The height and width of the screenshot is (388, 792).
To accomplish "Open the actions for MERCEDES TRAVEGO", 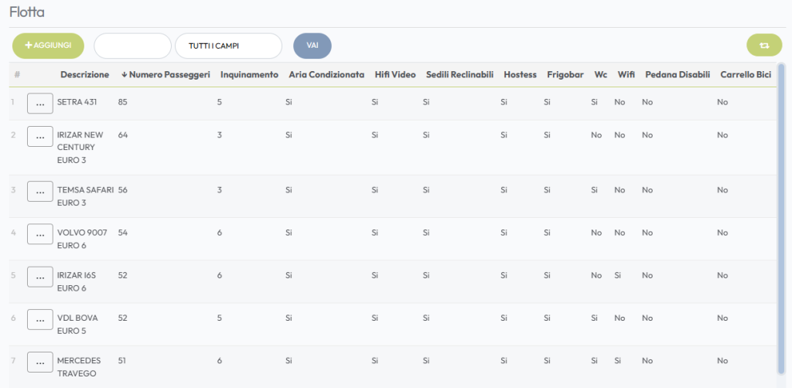I will click(x=40, y=362).
